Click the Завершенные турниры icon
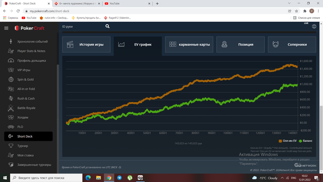 11,165
